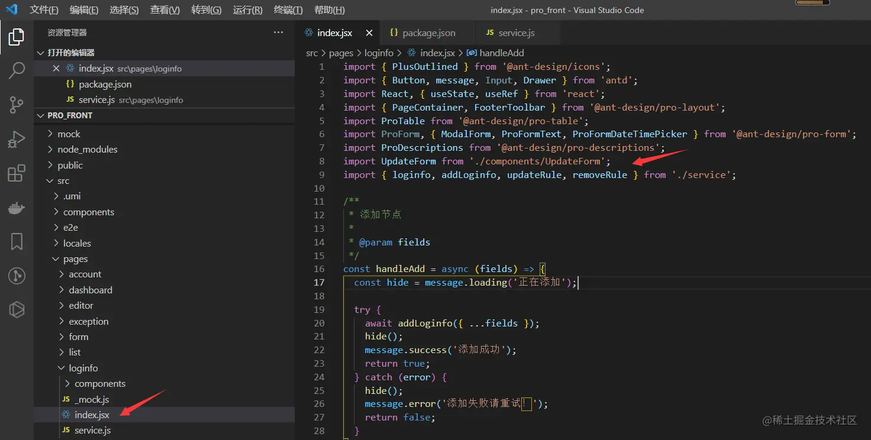Close the index.jsx editor tab
871x440 pixels.
[x=369, y=33]
